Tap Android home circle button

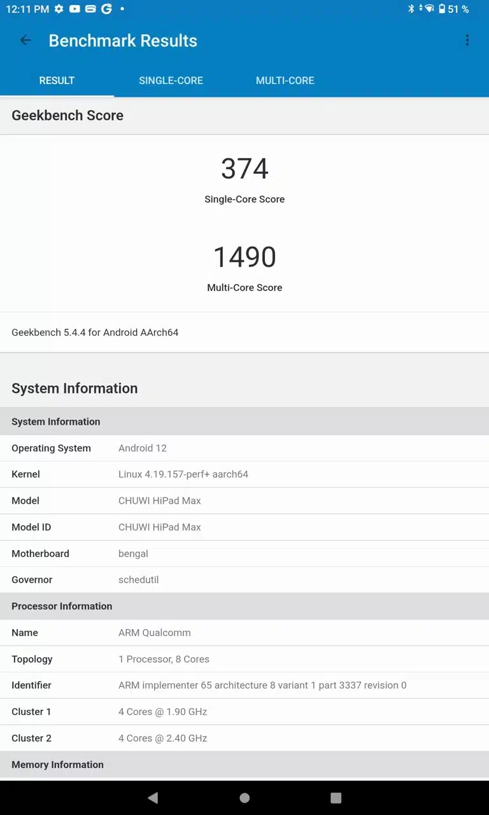[244, 798]
